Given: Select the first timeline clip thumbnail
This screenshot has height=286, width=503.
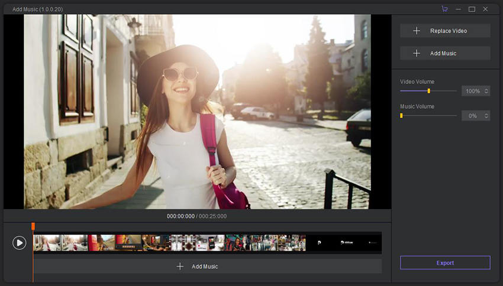Looking at the screenshot, I should [47, 243].
